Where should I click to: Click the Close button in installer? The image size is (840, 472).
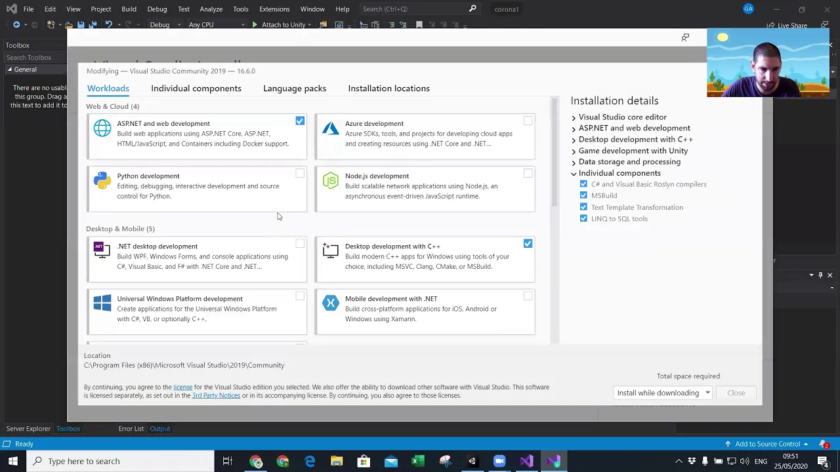point(736,393)
